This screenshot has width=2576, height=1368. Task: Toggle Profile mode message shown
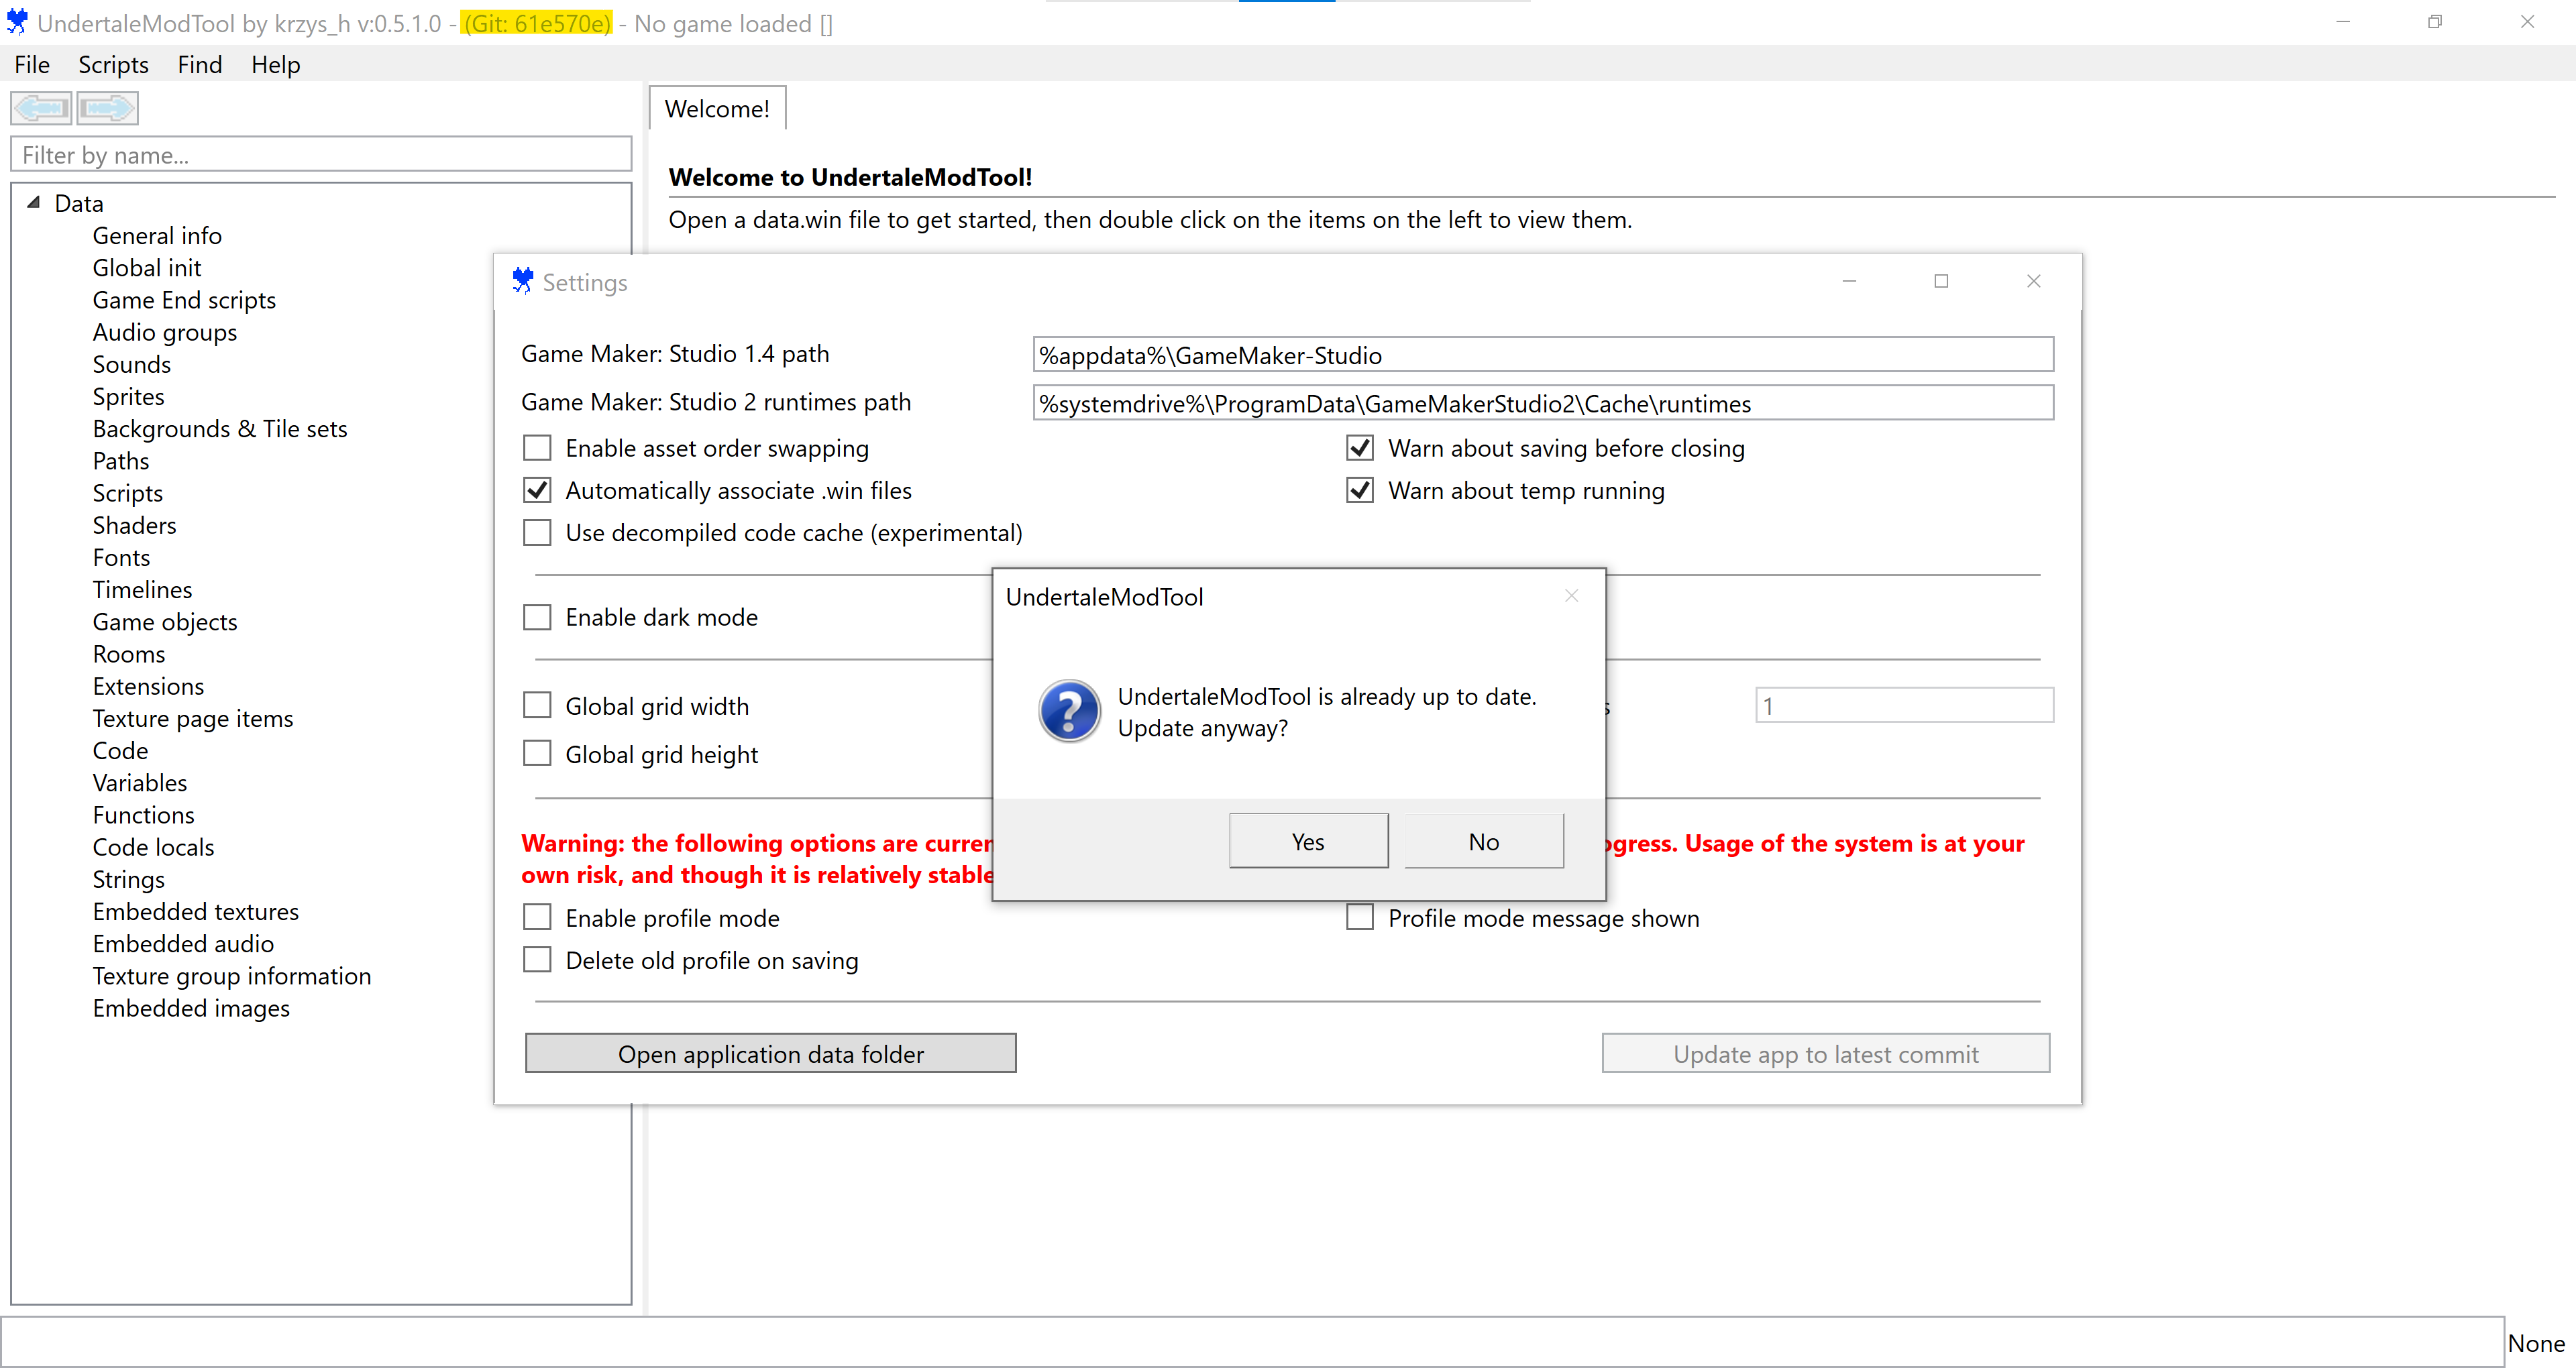pyautogui.click(x=1360, y=917)
